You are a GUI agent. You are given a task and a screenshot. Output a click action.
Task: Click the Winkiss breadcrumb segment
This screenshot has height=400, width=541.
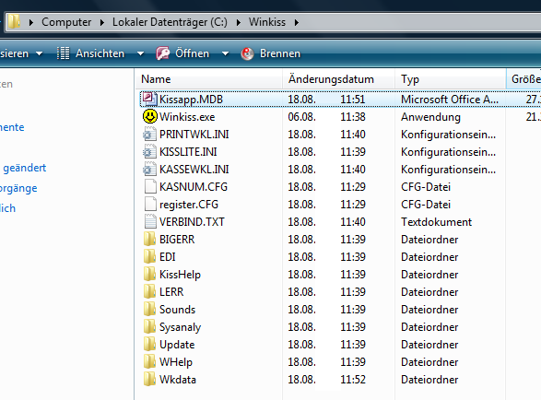[x=267, y=22]
